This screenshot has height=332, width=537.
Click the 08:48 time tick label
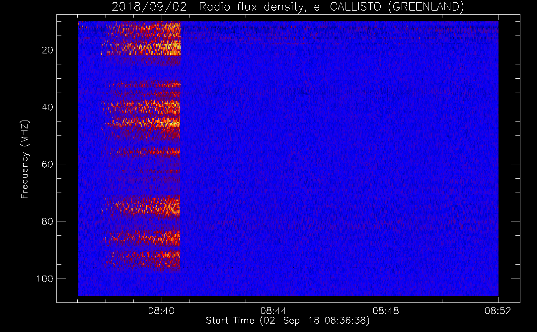pos(386,311)
